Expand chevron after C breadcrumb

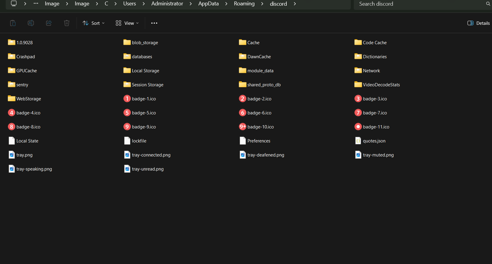point(116,4)
